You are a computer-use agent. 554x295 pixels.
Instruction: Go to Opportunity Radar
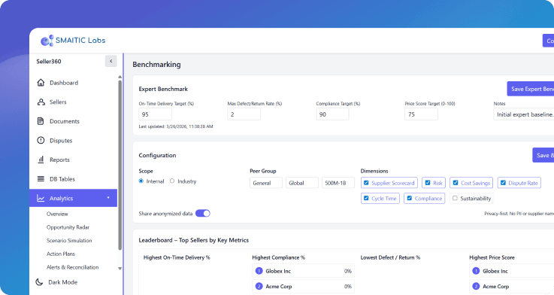pyautogui.click(x=68, y=227)
